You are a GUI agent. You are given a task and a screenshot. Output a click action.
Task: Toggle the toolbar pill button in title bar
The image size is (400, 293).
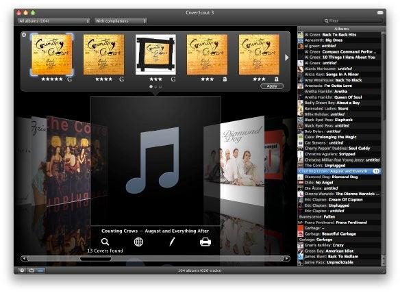point(380,12)
